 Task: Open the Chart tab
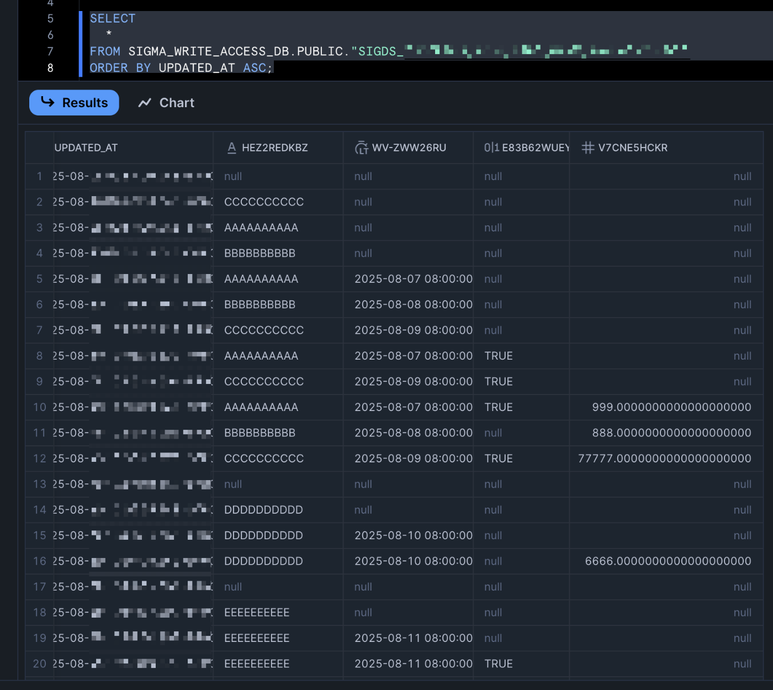click(166, 103)
